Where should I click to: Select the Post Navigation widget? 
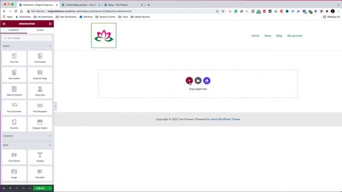40,108
